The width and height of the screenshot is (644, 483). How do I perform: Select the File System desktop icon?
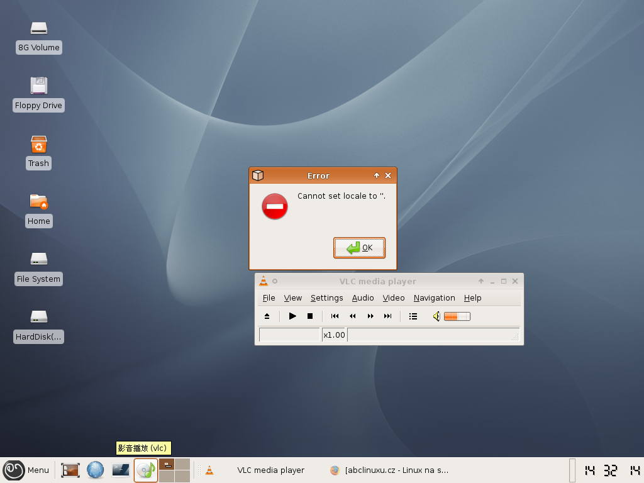click(x=38, y=269)
